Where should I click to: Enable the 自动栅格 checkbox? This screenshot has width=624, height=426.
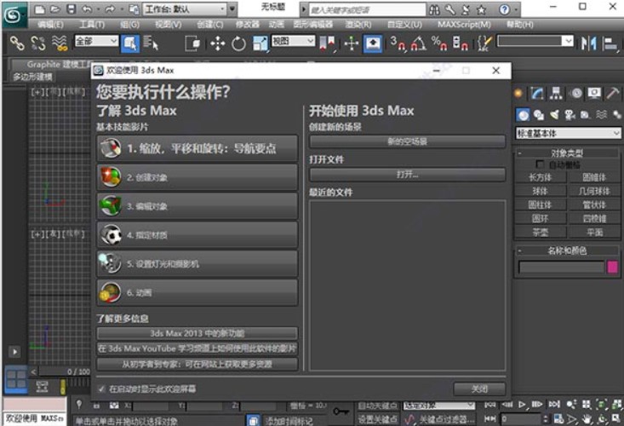pos(540,164)
